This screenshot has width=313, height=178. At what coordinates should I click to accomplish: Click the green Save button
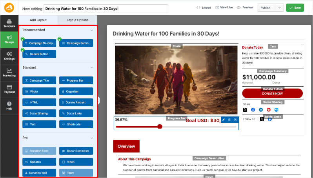point(295,7)
